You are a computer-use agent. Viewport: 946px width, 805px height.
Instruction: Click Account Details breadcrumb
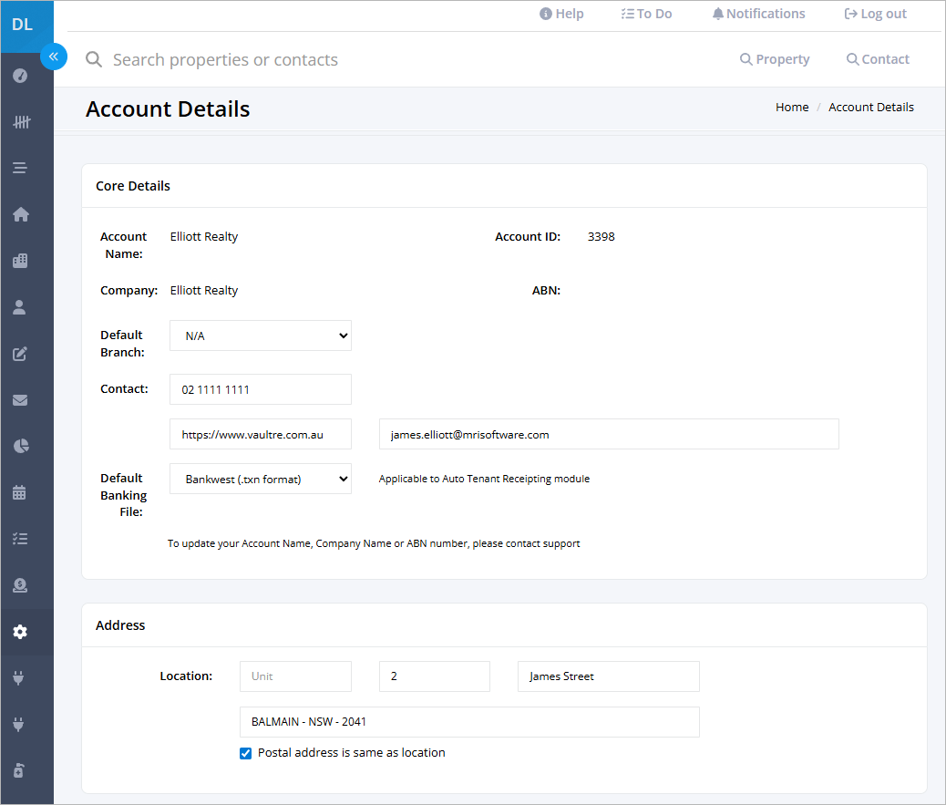870,107
